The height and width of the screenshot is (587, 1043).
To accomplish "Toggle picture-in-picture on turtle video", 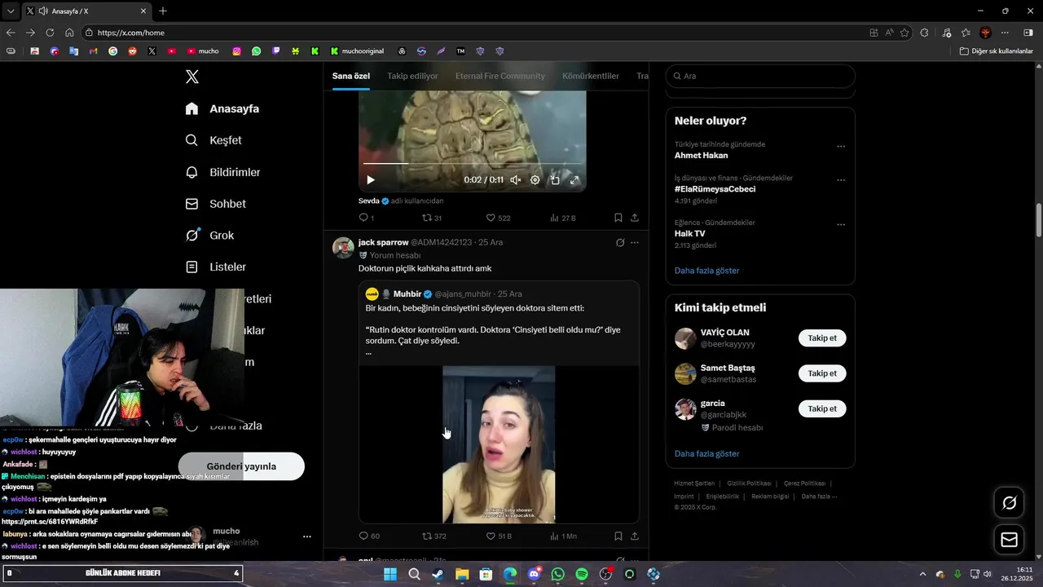I will coord(555,180).
